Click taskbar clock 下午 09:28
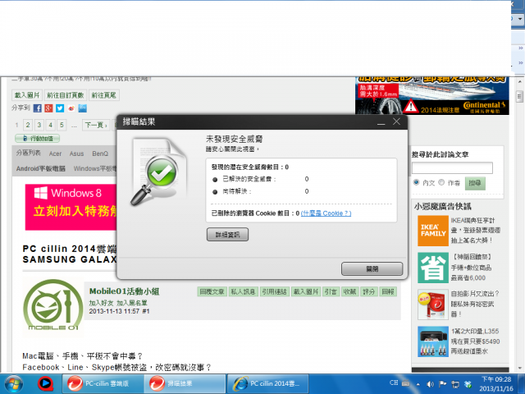Screen dimensions: 525x394 pyautogui.click(x=495, y=384)
